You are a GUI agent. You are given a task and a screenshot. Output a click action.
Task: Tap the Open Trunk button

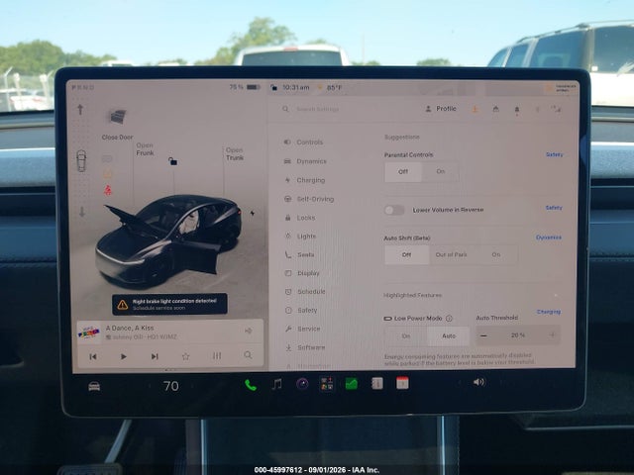235,154
